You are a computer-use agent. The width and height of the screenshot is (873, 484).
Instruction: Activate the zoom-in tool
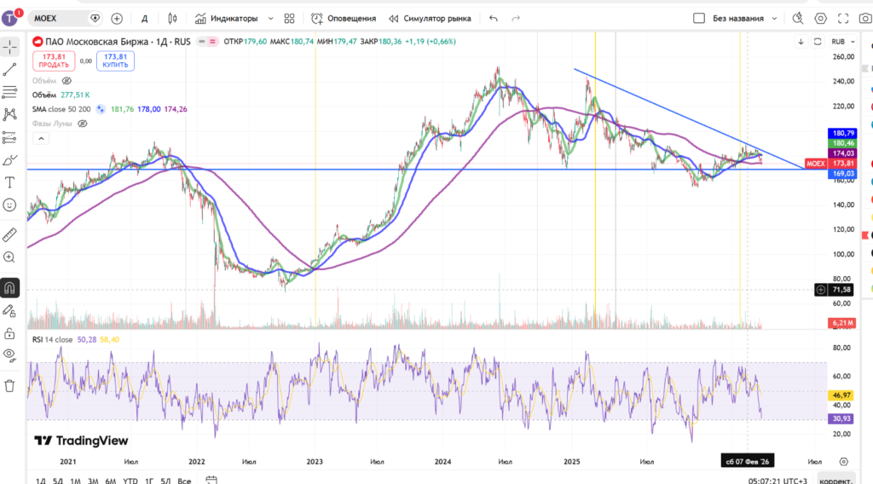pos(10,257)
